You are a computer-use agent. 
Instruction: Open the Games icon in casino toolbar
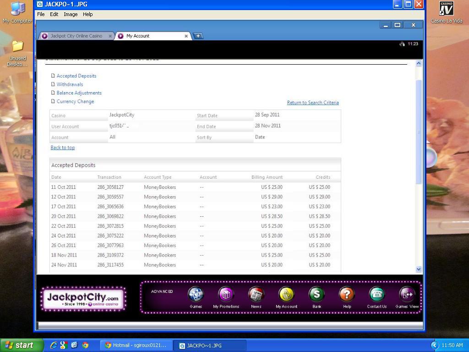(196, 294)
